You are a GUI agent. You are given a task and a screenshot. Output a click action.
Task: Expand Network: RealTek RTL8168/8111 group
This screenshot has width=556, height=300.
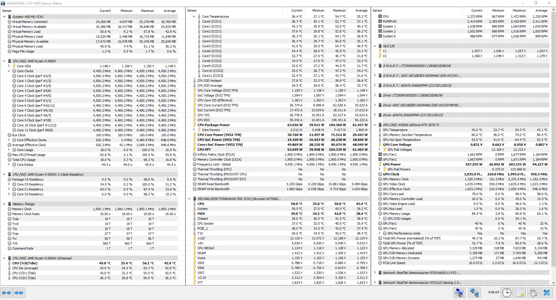pos(375,273)
